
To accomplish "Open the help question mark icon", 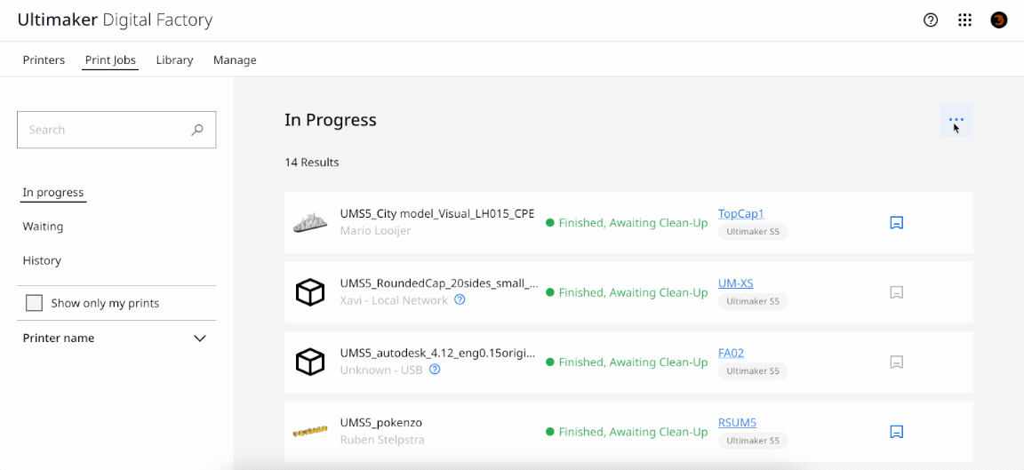I will (931, 20).
